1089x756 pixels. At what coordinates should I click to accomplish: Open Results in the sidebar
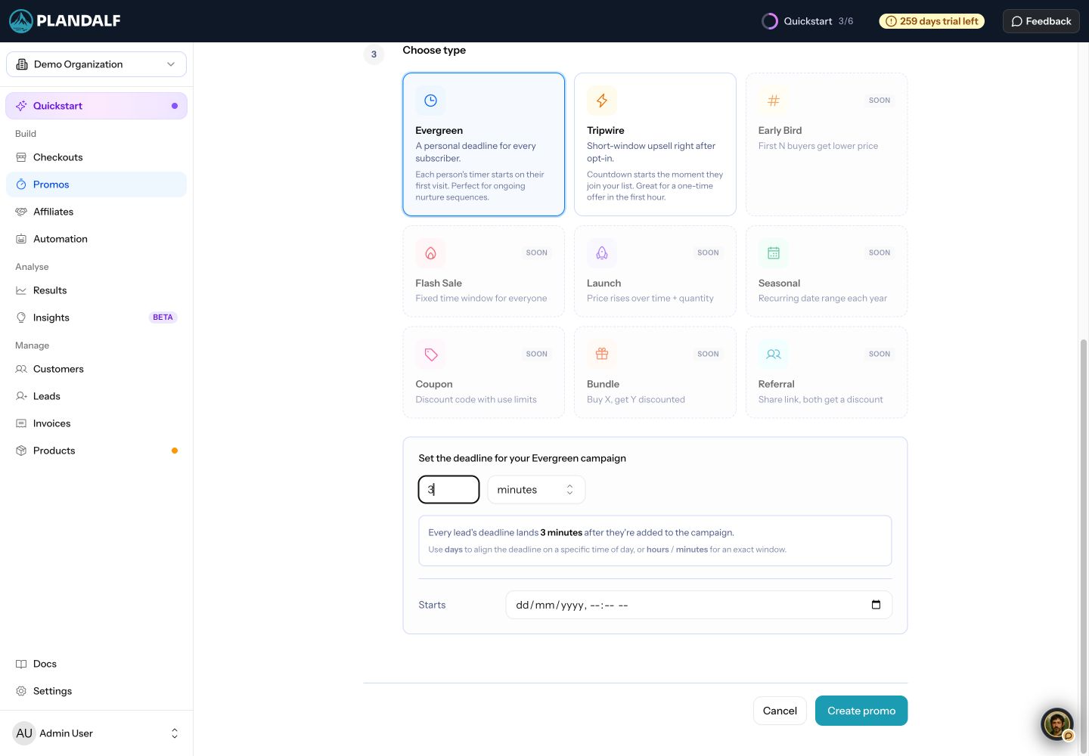click(x=96, y=290)
